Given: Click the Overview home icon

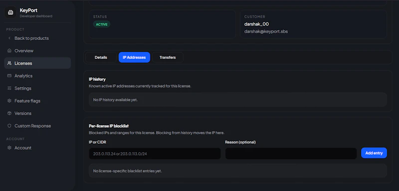Looking at the screenshot, I should 9,50.
